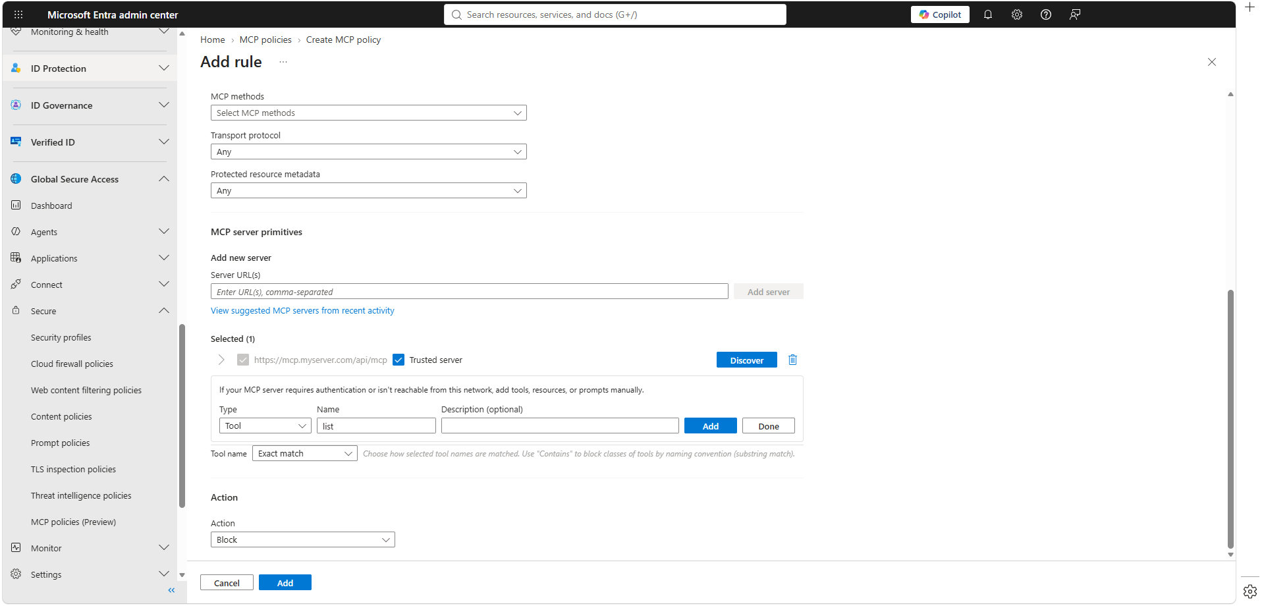Expand the ID Protection section
This screenshot has width=1264, height=606.
point(164,68)
